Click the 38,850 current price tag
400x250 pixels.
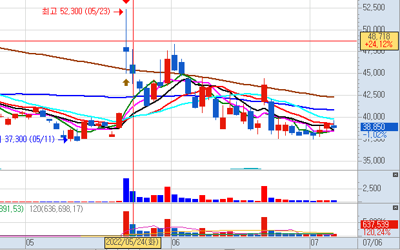pos(379,127)
